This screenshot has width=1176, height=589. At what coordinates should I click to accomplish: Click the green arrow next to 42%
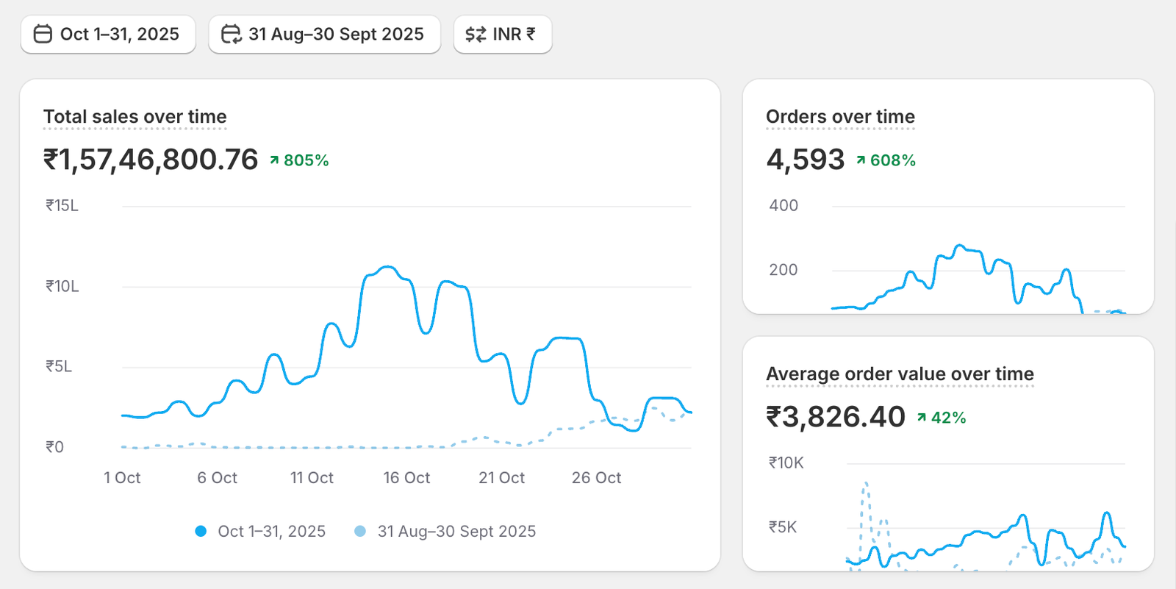922,418
